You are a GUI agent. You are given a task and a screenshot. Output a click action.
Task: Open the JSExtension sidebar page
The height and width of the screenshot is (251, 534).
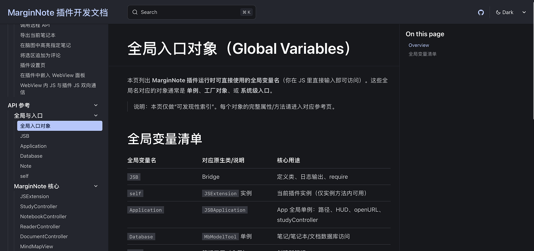click(60, 196)
